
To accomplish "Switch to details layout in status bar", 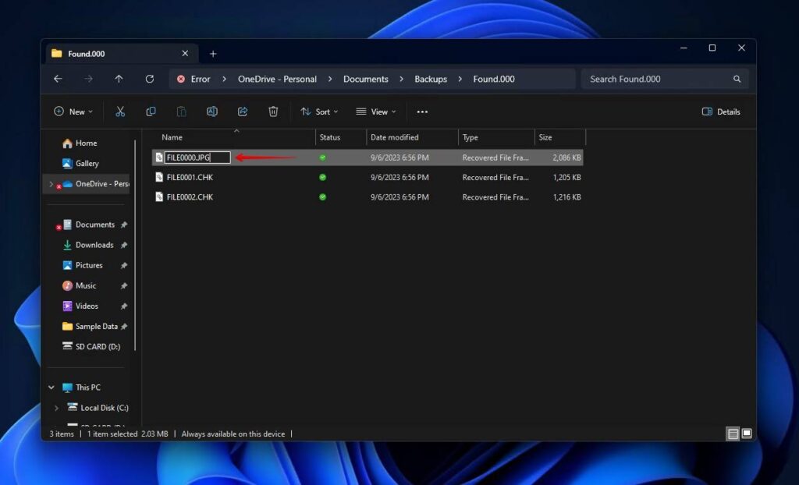I will coord(733,434).
